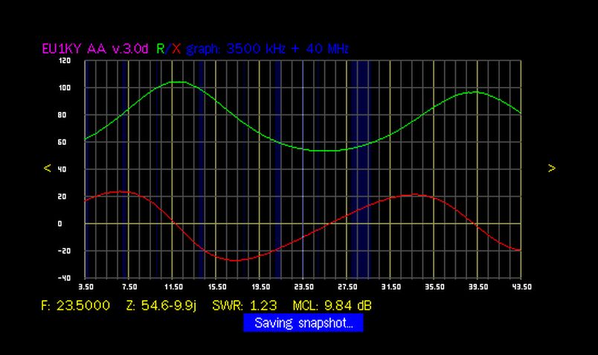
Task: Click the 31.50 label on the frequency axis
Action: coord(390,286)
